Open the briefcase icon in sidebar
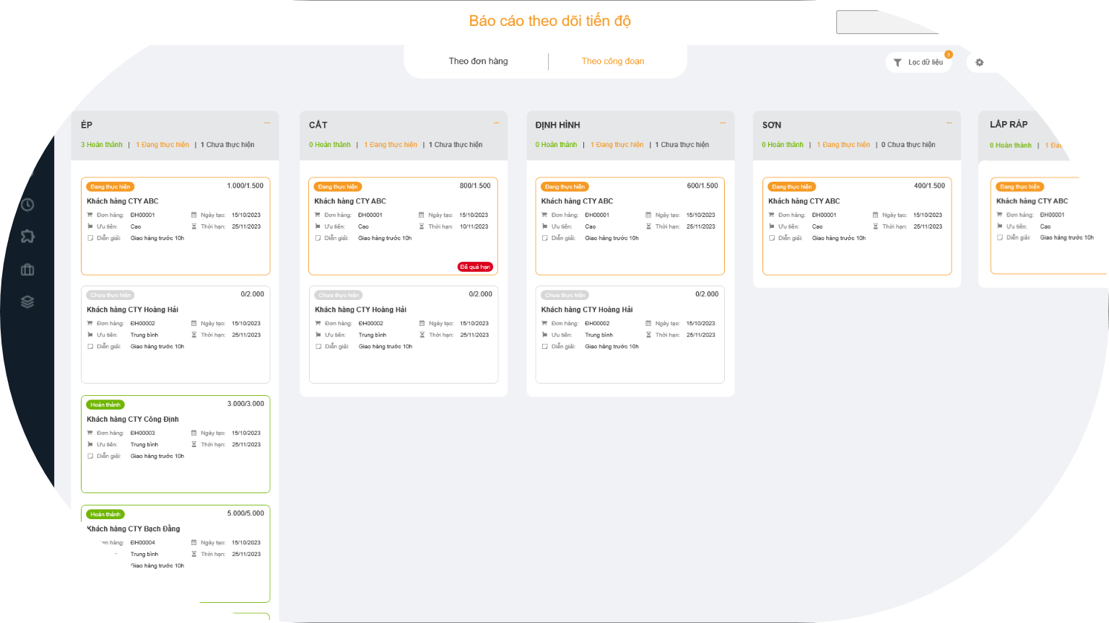 (x=27, y=270)
